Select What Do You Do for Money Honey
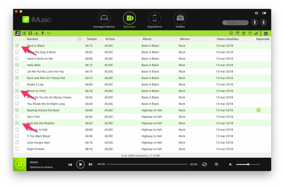The width and height of the screenshot is (284, 188). (49, 97)
